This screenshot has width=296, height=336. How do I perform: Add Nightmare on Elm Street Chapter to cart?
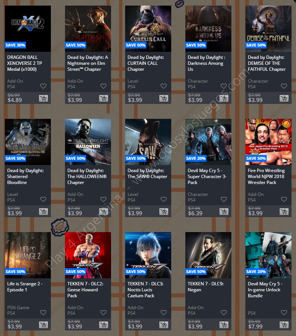(104, 98)
